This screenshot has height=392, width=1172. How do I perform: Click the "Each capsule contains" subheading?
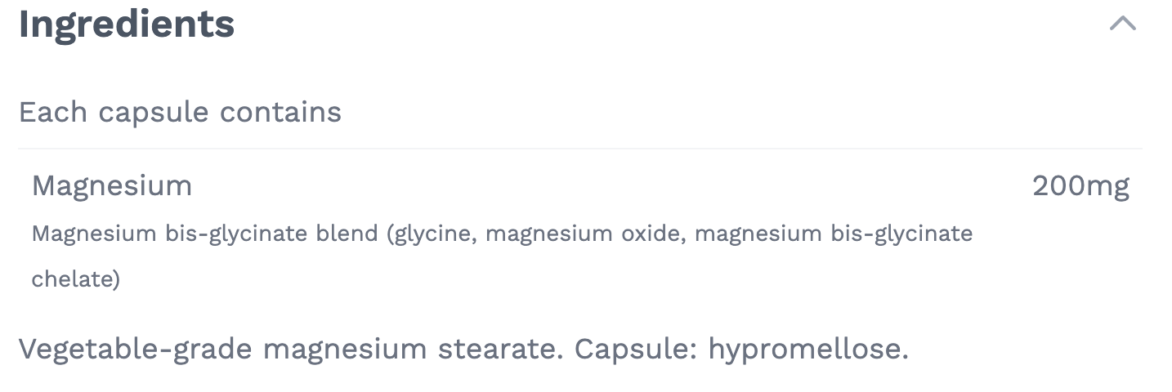(x=180, y=112)
